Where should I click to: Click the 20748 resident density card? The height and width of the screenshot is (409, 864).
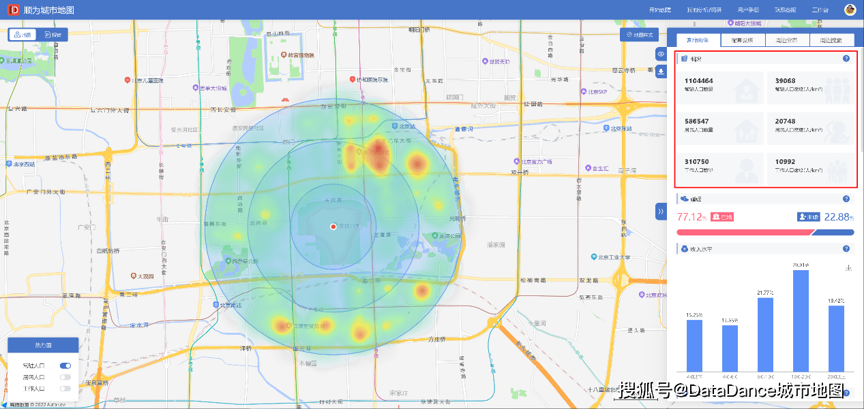[810, 129]
